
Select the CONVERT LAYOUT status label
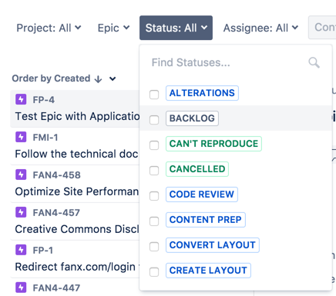pyautogui.click(x=213, y=245)
